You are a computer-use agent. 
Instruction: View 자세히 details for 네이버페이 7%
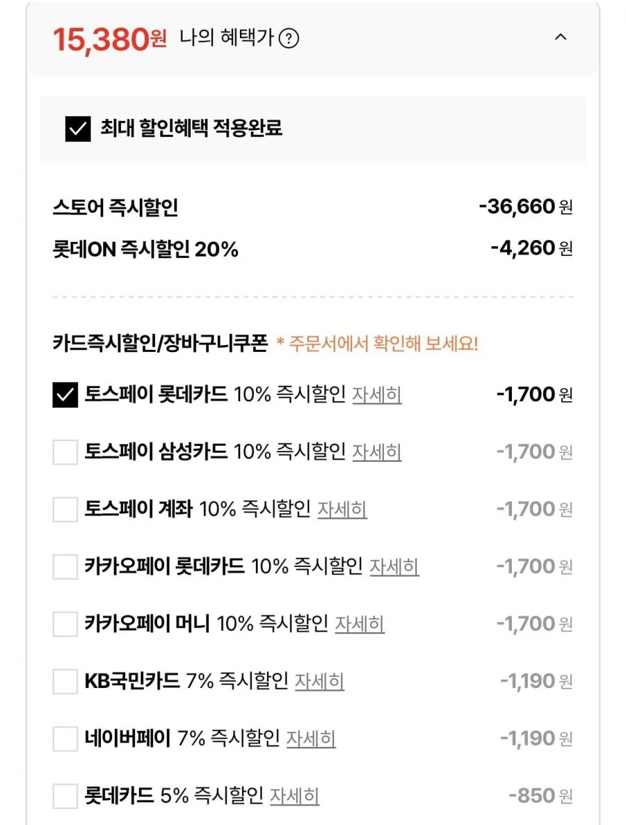point(311,739)
